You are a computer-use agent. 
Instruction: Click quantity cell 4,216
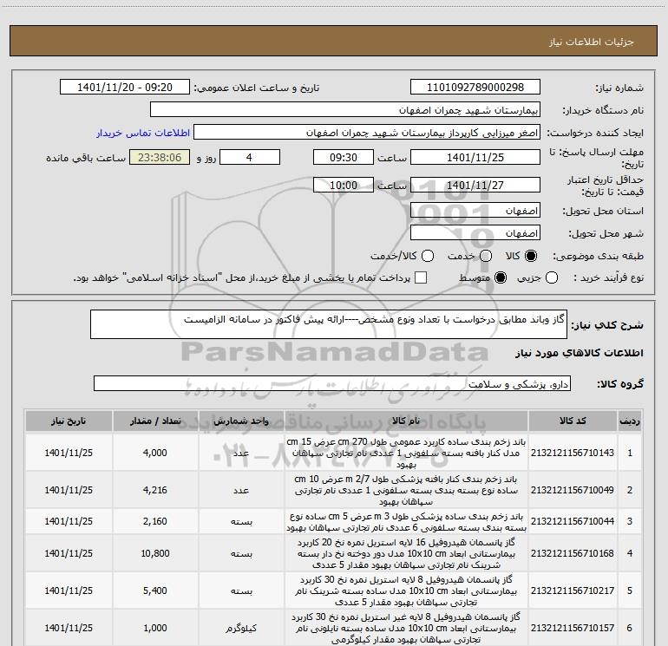tap(155, 490)
